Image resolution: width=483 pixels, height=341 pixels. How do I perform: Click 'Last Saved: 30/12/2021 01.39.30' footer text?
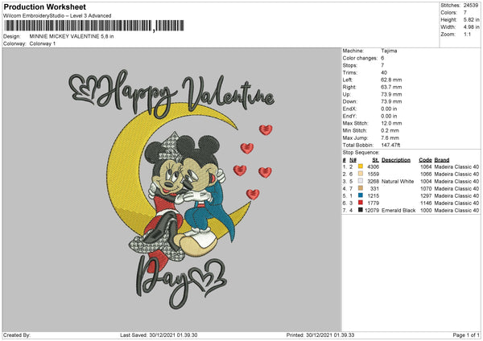coord(159,335)
